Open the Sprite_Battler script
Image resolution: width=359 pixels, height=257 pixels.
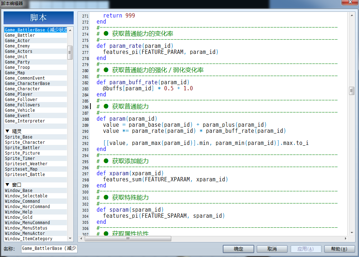[x=36, y=148]
